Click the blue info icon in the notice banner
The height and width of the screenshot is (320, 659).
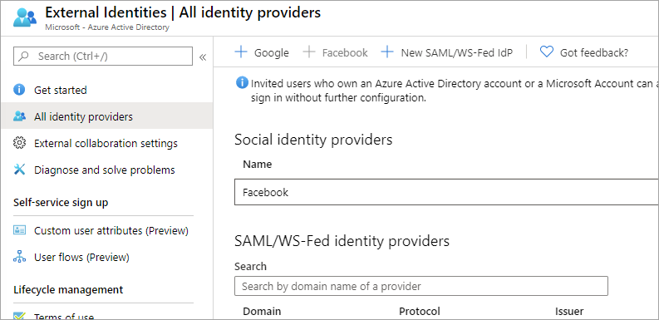[x=242, y=83]
